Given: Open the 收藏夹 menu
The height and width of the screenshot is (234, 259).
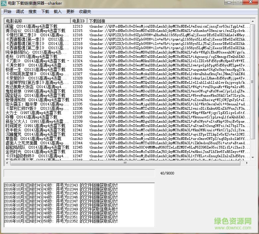Looking at the screenshot, I should point(85,11).
